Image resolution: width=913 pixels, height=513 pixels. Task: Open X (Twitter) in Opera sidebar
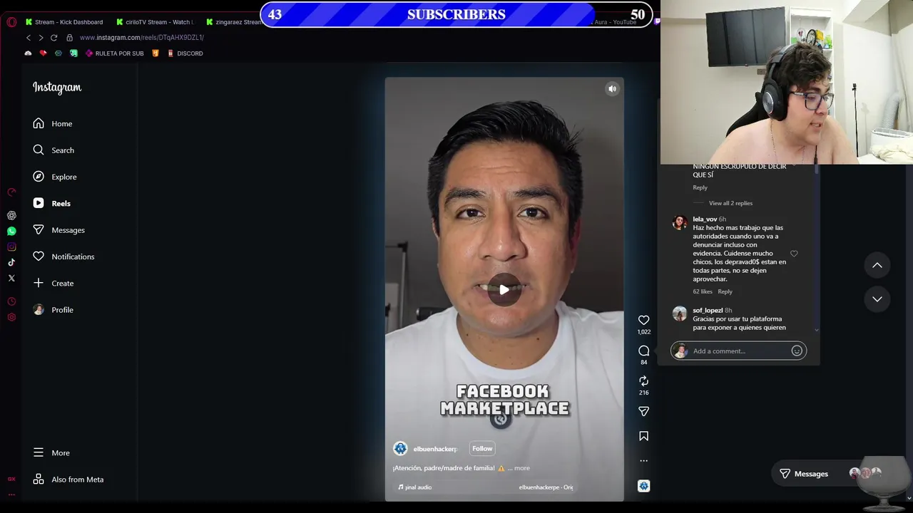[11, 278]
